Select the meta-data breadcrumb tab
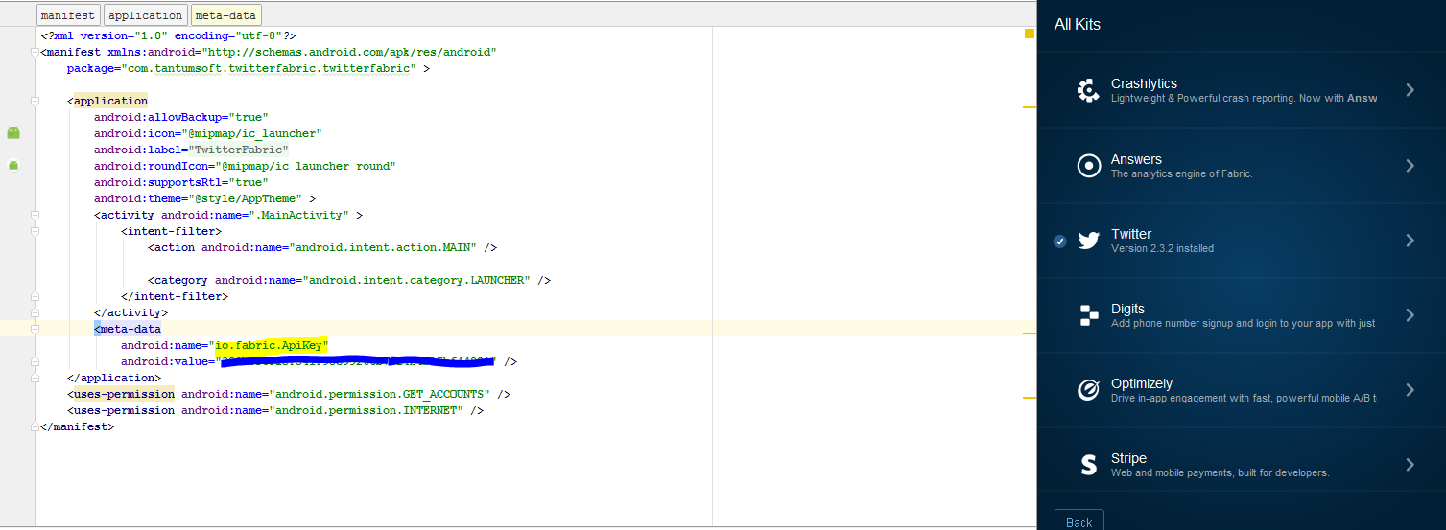The height and width of the screenshot is (530, 1446). click(226, 15)
